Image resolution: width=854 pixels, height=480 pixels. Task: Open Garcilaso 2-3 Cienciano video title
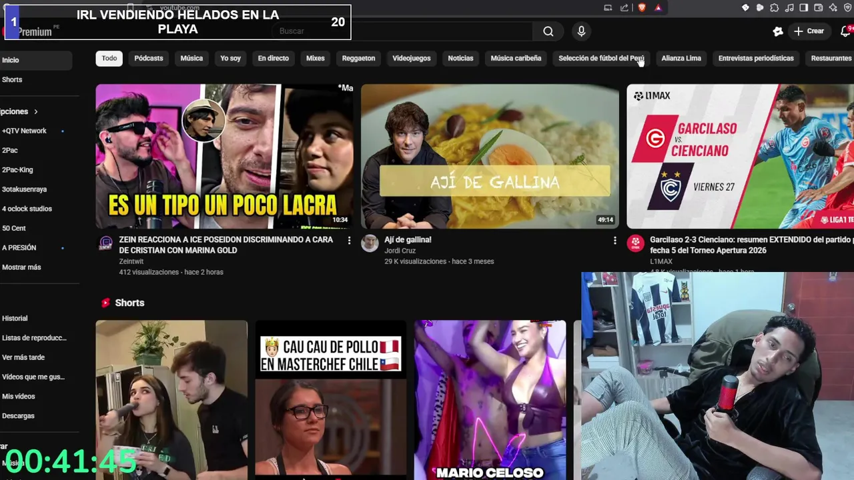click(751, 245)
